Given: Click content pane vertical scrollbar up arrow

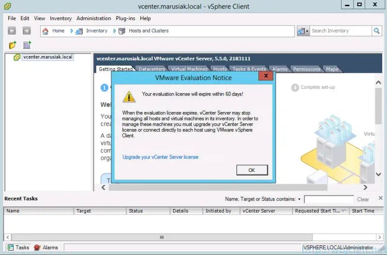Looking at the screenshot, I should click(x=378, y=83).
